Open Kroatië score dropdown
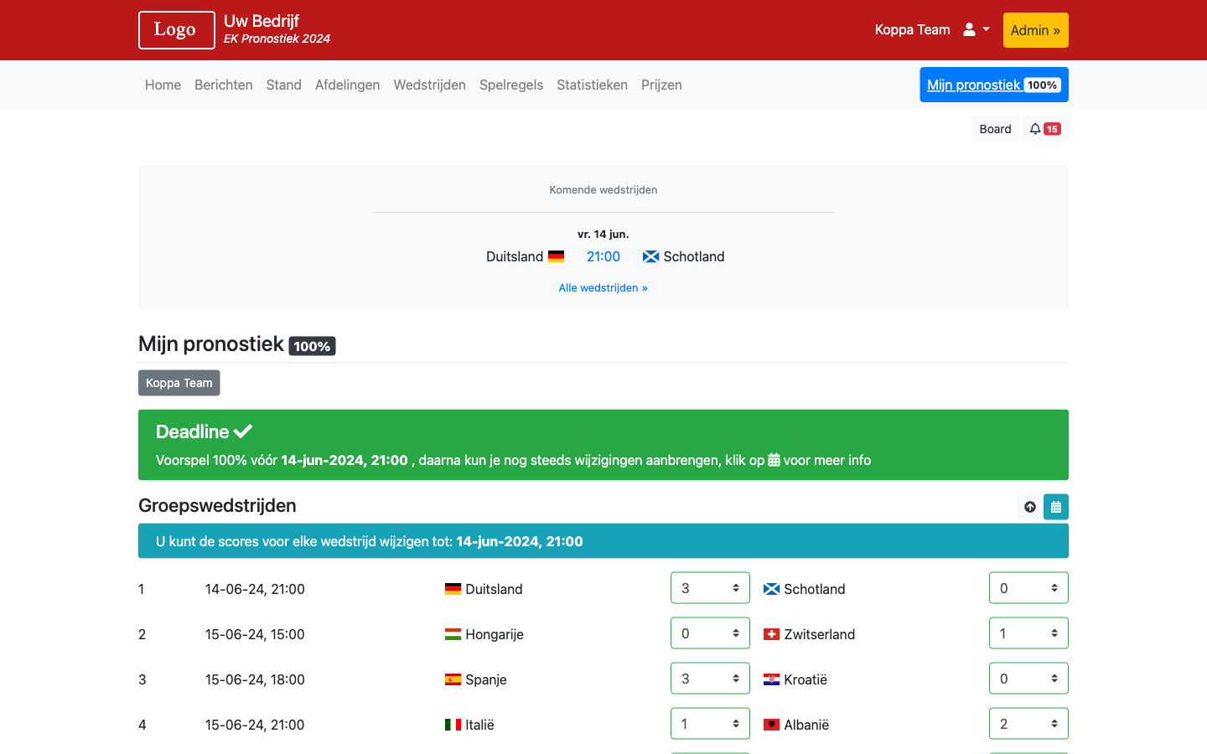Viewport: 1207px width, 754px height. pyautogui.click(x=1028, y=679)
